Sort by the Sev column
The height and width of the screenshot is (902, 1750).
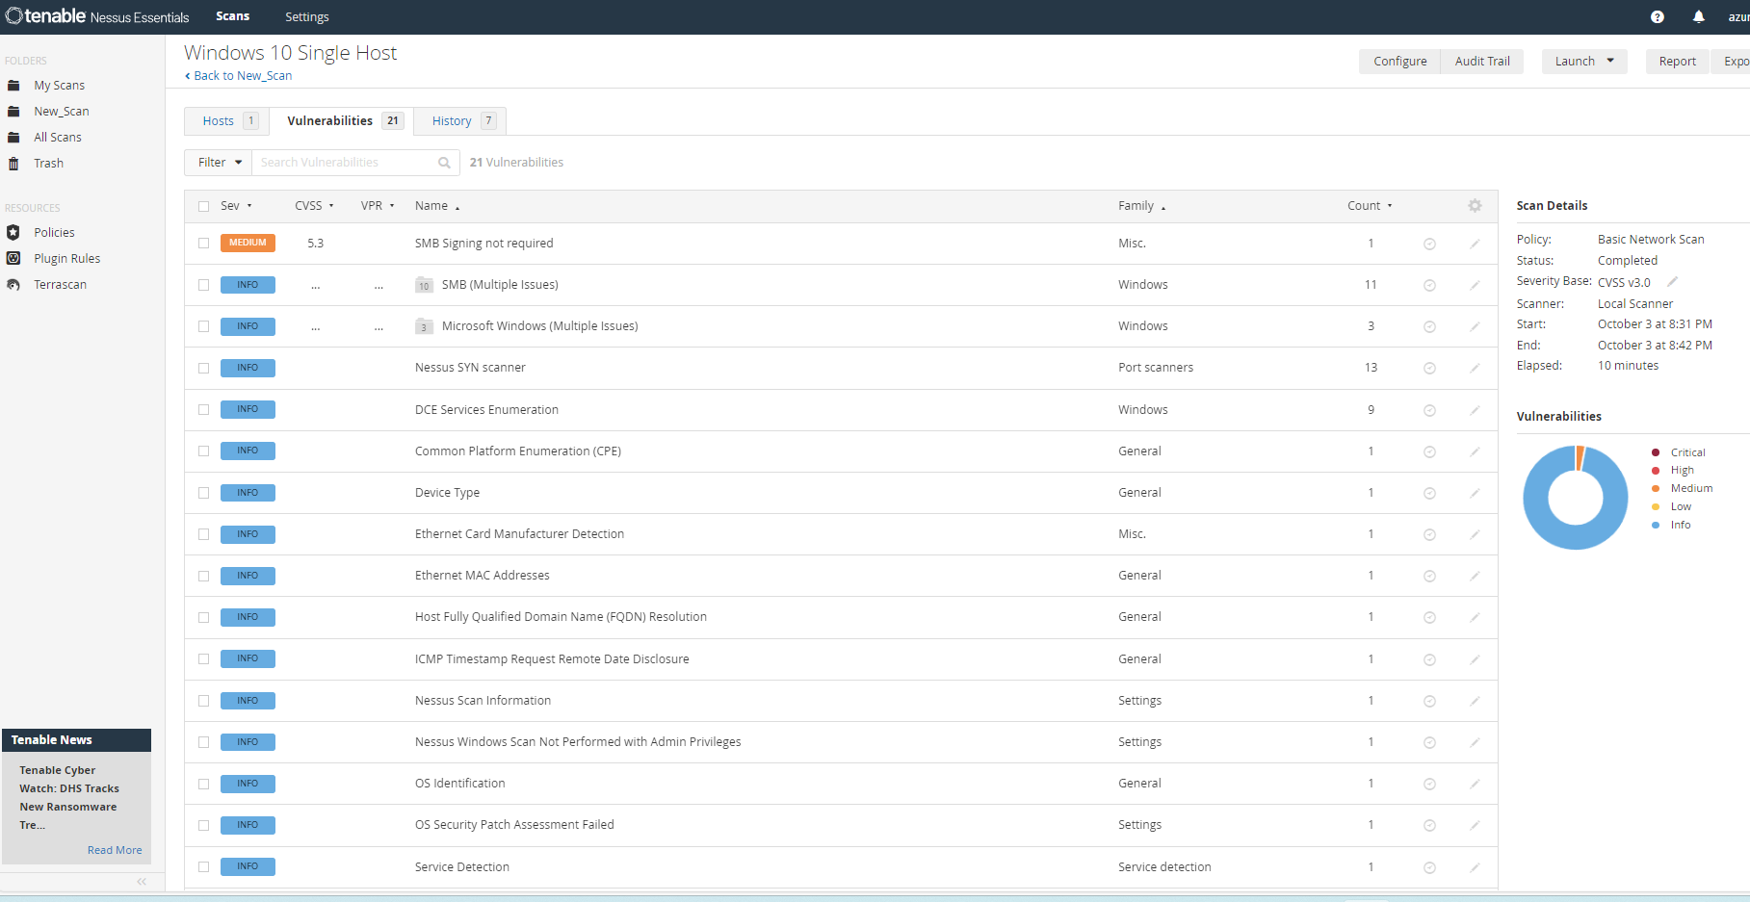point(236,206)
